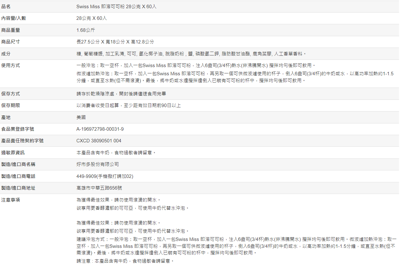Select the 品名 row label
The width and height of the screenshot is (400, 268).
(x=6, y=6)
